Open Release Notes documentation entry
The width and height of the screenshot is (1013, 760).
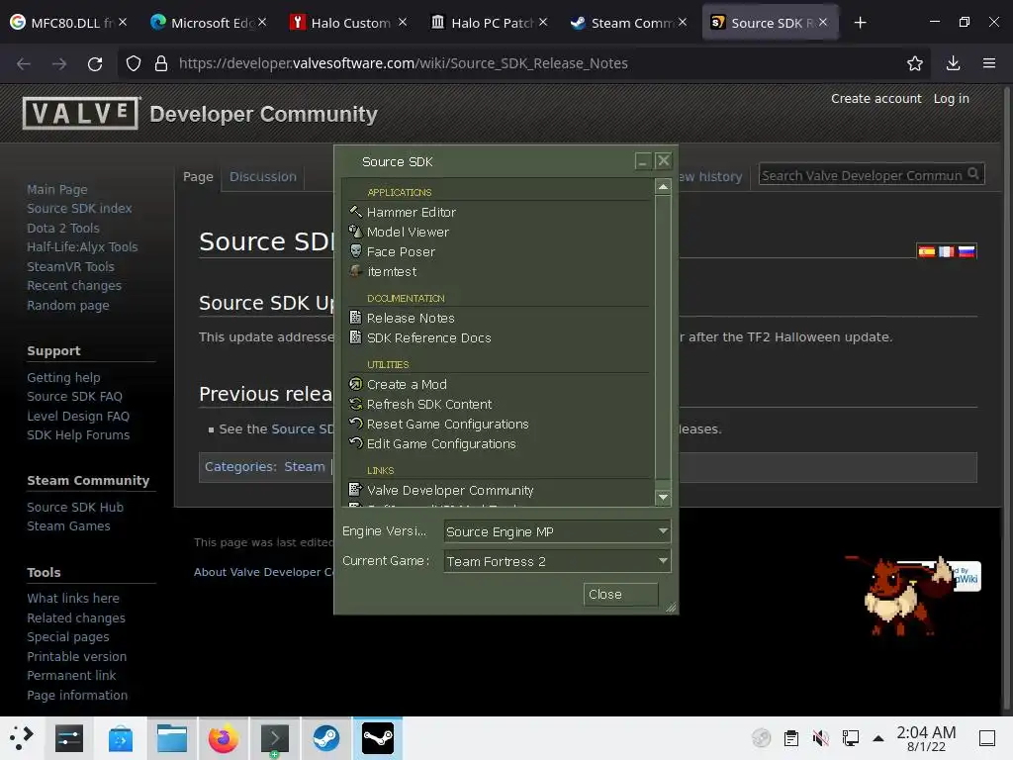pos(411,318)
